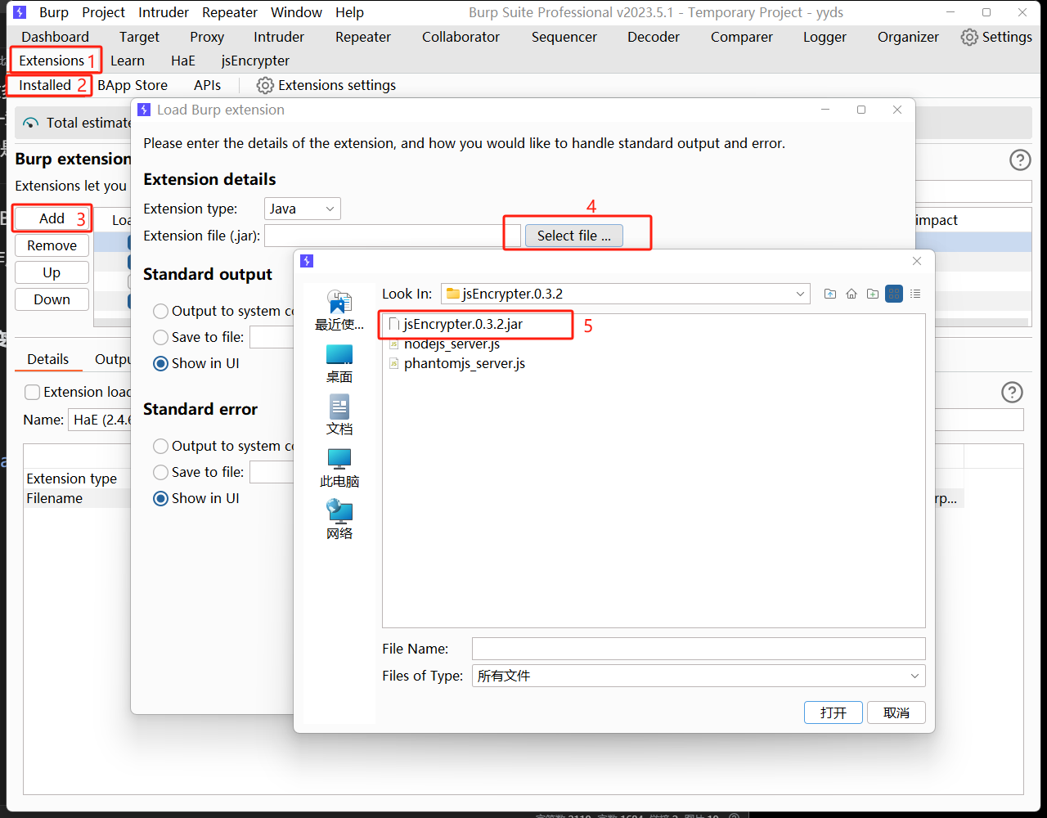This screenshot has width=1047, height=818.
Task: Click Select file ... button
Action: tap(574, 236)
